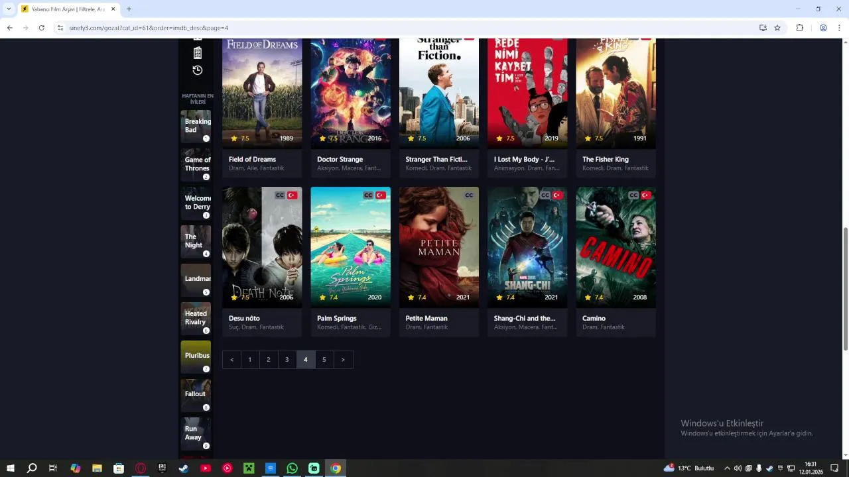Open a new tab with the plus button

click(129, 9)
